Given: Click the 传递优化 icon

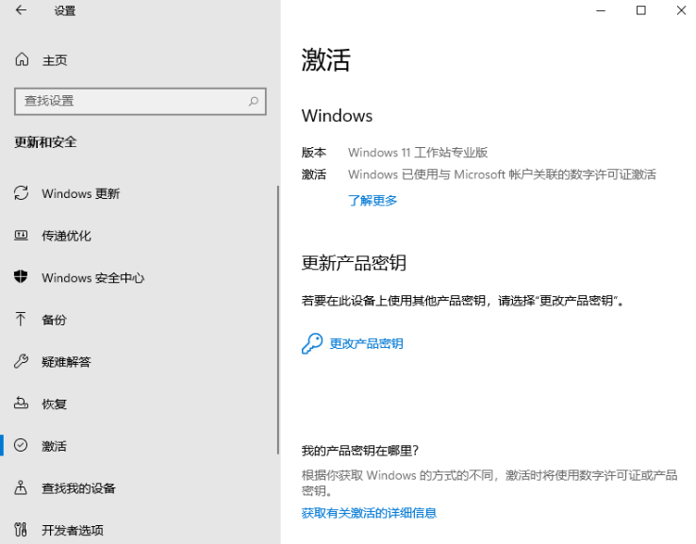Looking at the screenshot, I should (x=21, y=235).
